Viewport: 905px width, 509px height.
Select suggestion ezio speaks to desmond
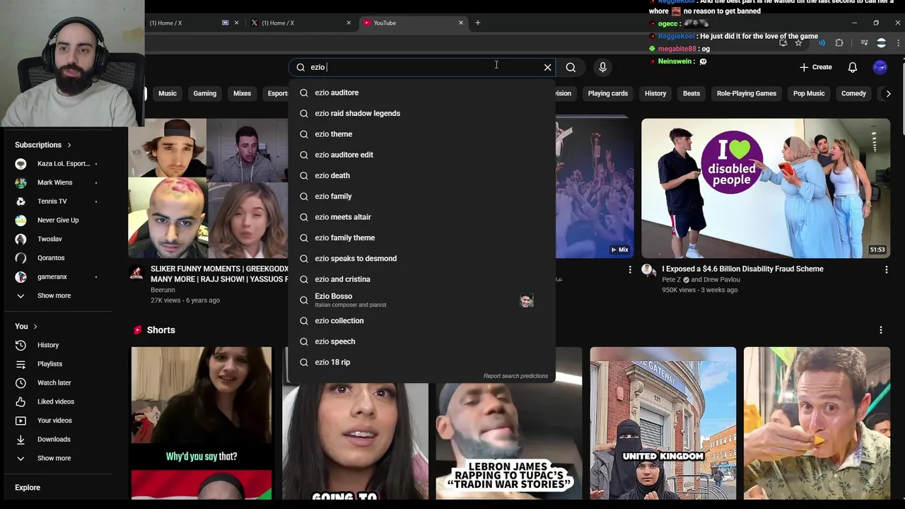click(x=421, y=259)
